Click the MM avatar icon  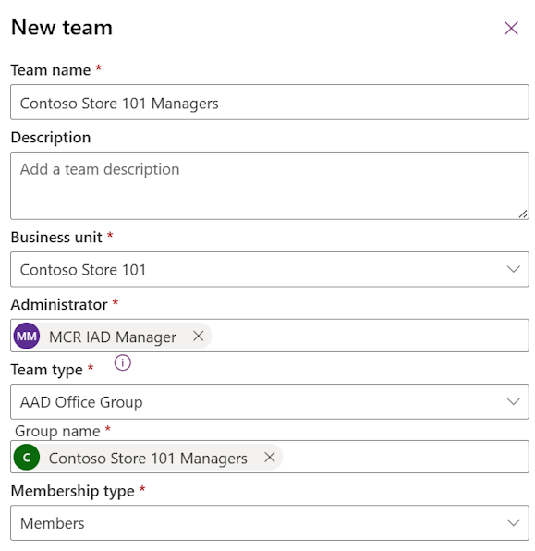click(x=27, y=336)
